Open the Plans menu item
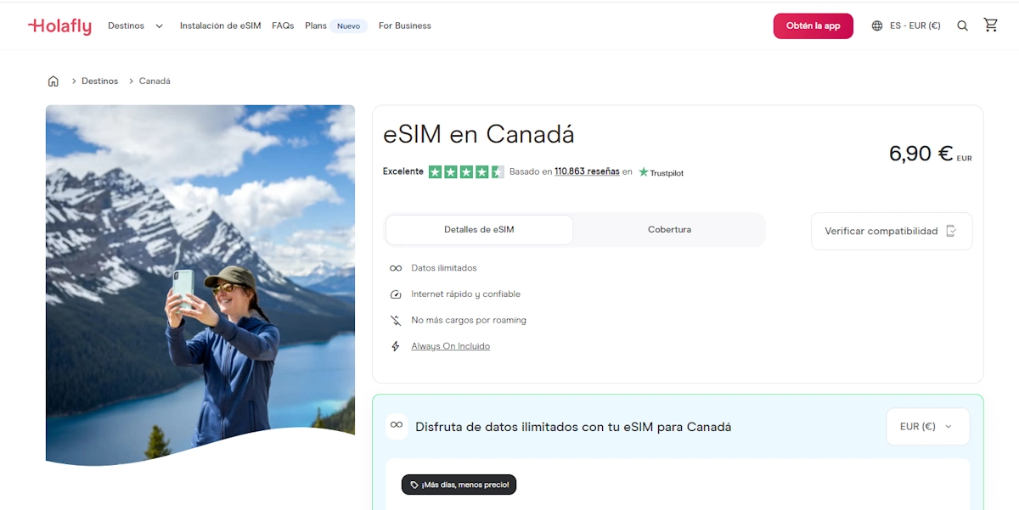Image resolution: width=1019 pixels, height=510 pixels. [316, 26]
